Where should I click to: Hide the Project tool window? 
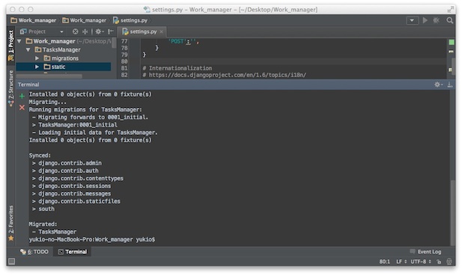pyautogui.click(x=111, y=31)
